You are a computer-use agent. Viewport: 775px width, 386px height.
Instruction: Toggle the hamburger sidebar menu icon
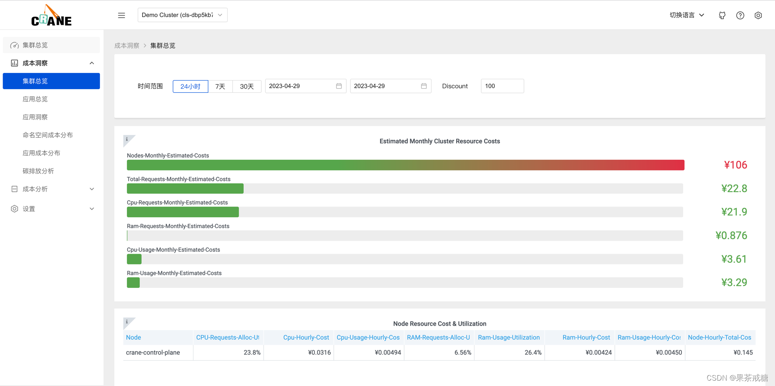121,15
